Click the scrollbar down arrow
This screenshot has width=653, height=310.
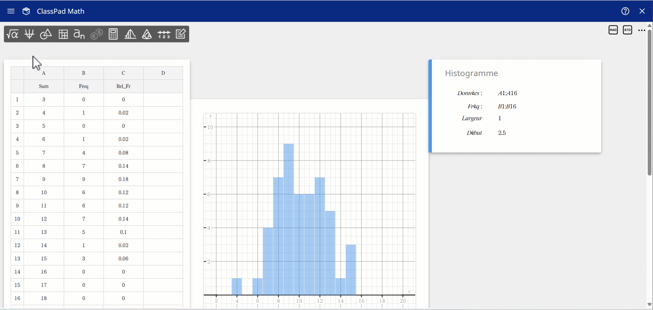650,305
